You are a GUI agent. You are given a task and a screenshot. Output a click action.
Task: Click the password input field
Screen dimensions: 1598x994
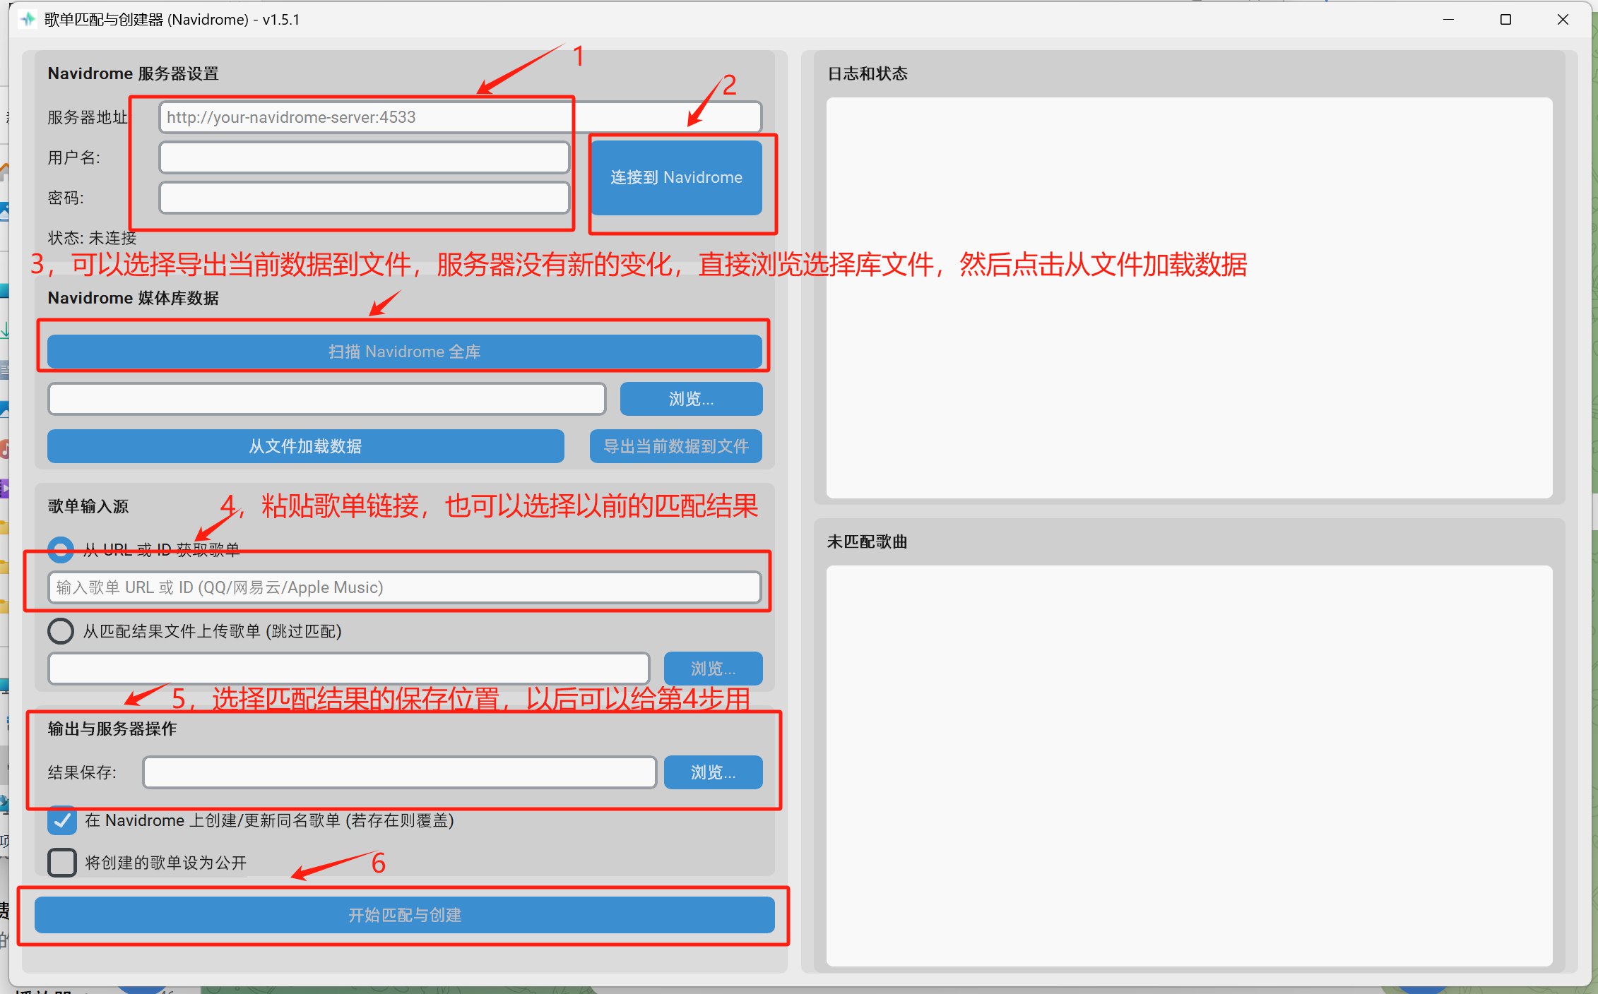click(364, 198)
